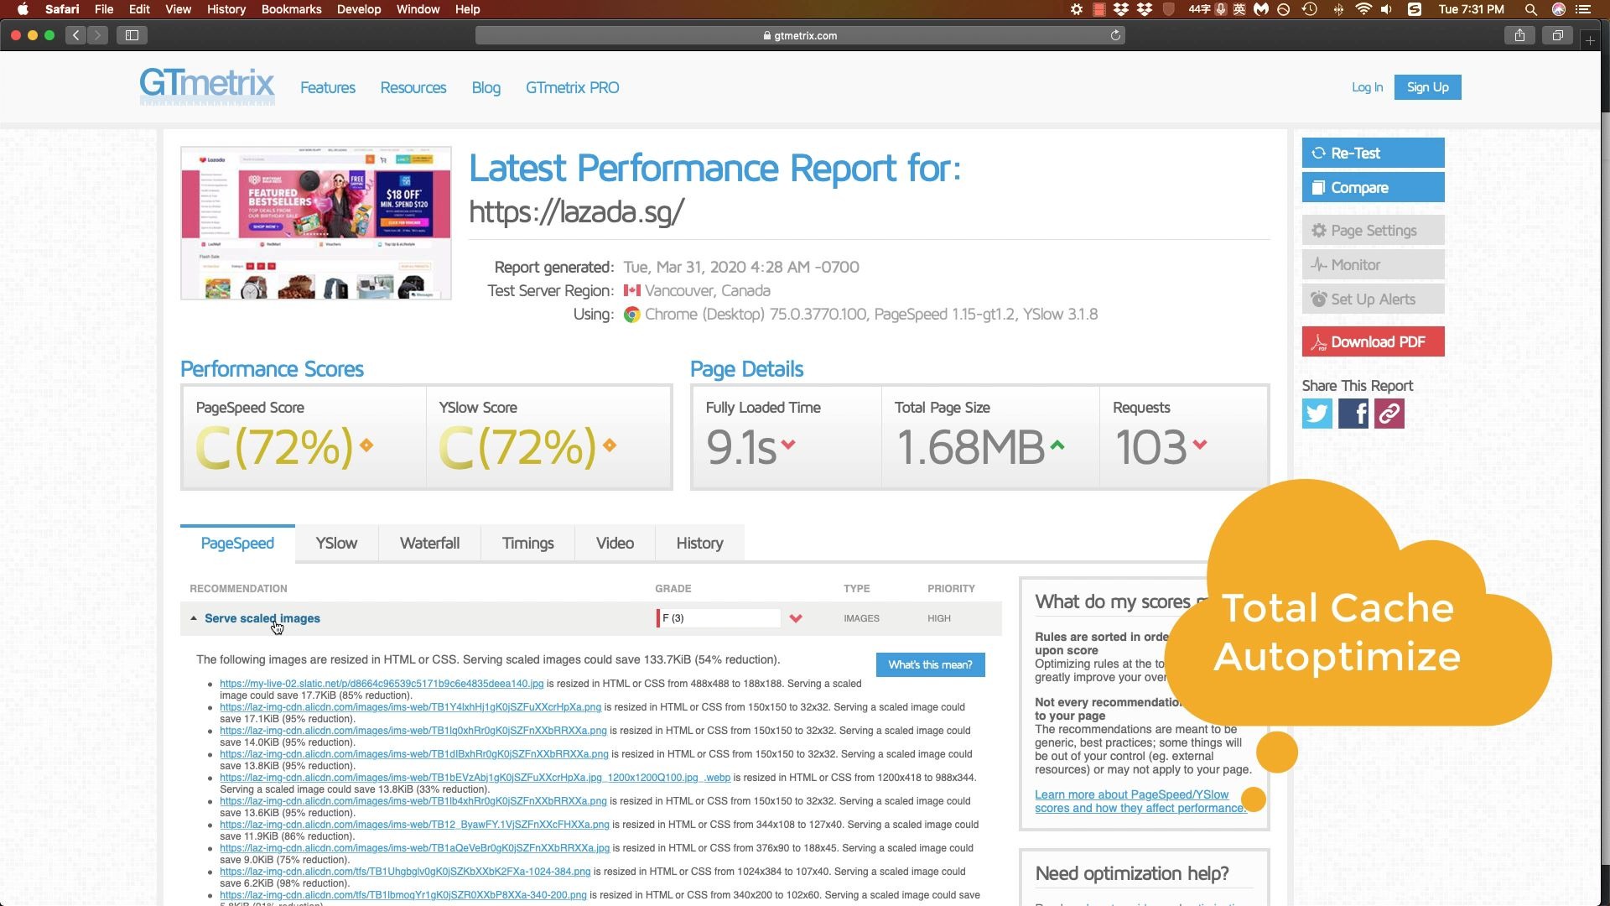This screenshot has height=906, width=1610.
Task: Click What's this mean? button
Action: tap(930, 664)
